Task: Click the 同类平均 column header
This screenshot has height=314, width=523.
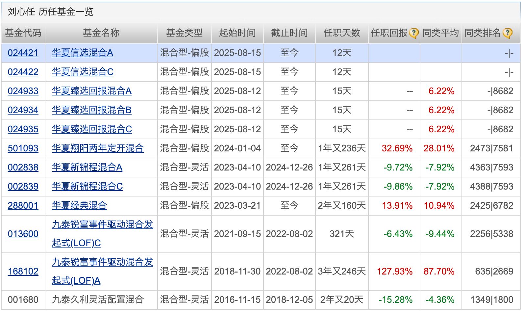Action: click(440, 33)
